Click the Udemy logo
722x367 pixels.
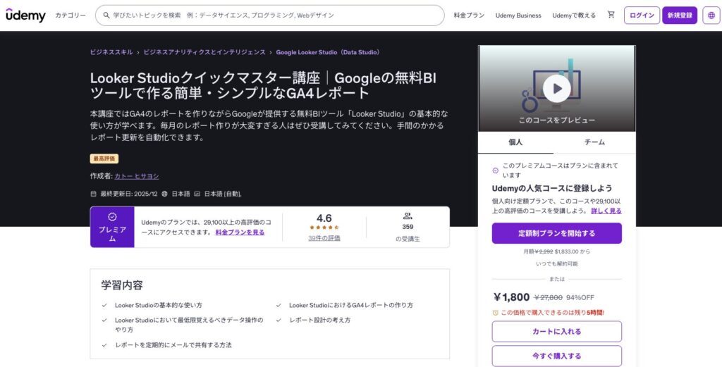click(25, 15)
